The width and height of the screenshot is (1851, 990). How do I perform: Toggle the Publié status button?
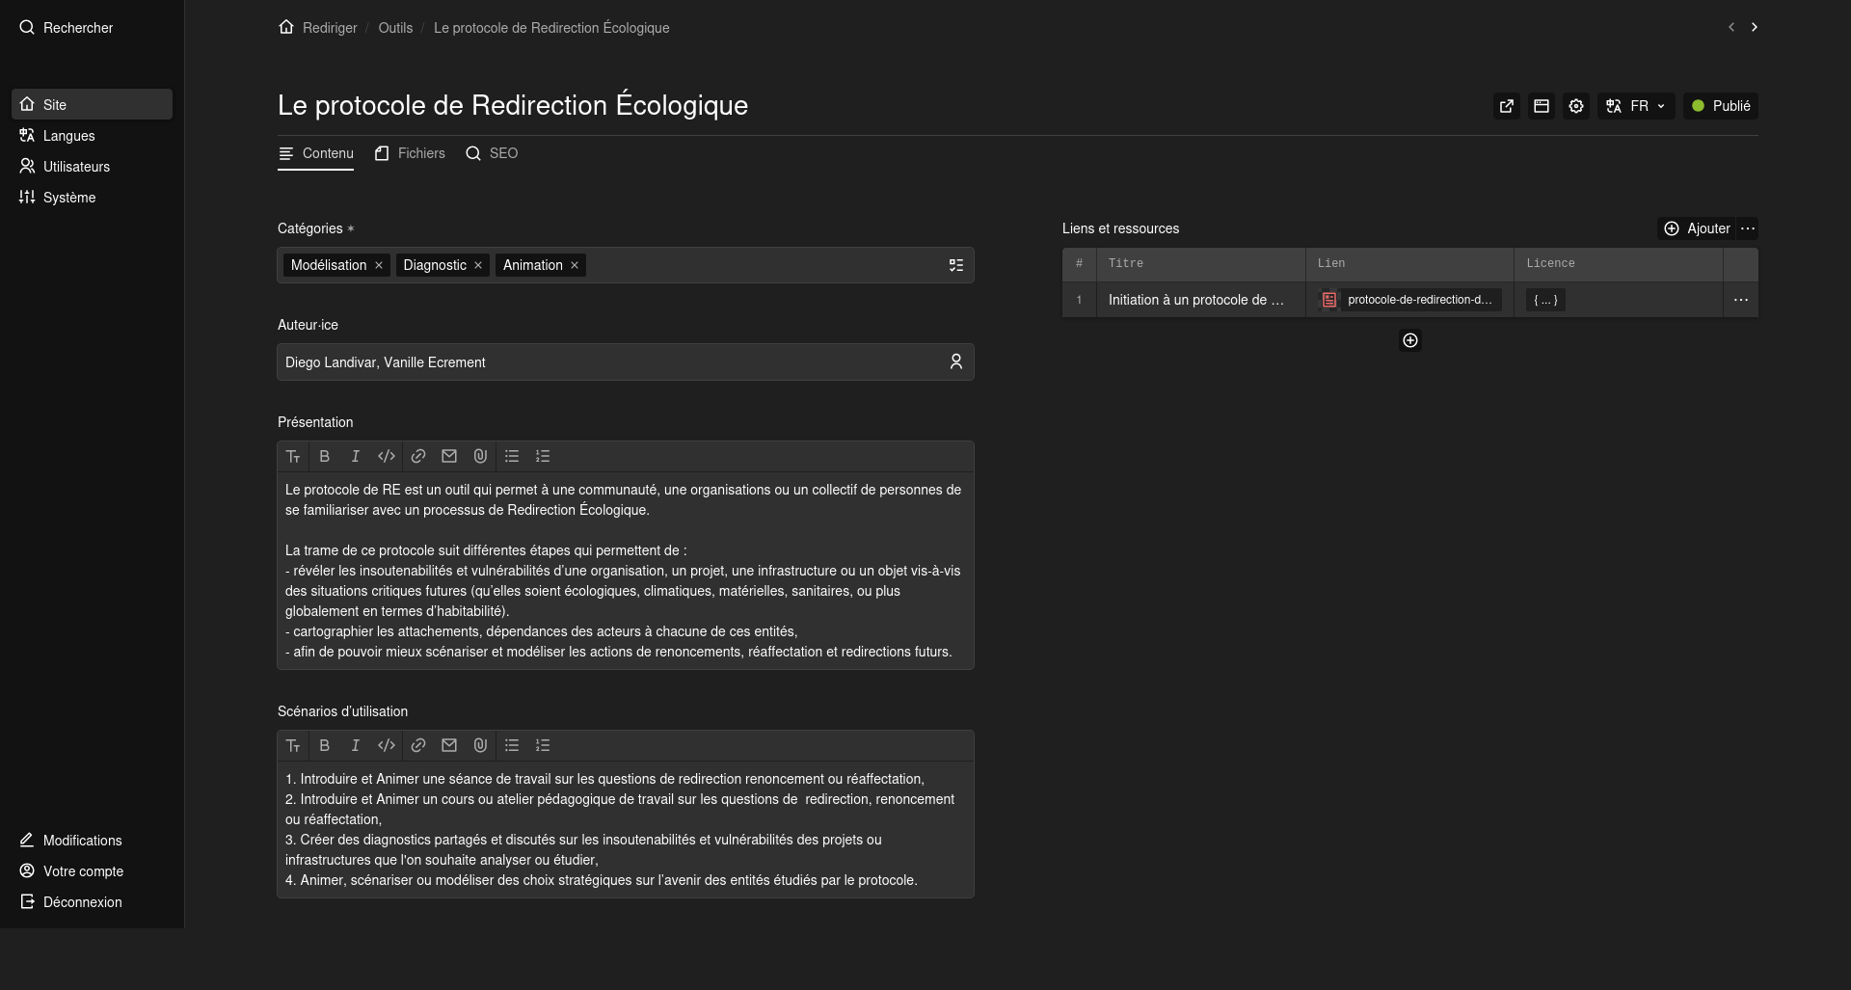1721,106
